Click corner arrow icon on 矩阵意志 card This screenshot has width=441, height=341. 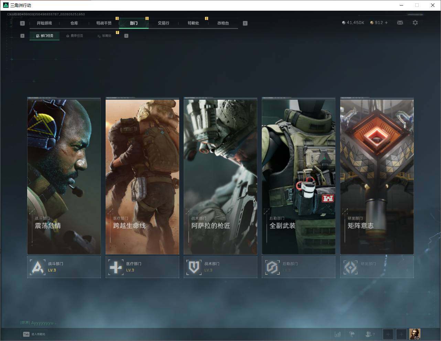point(345,211)
